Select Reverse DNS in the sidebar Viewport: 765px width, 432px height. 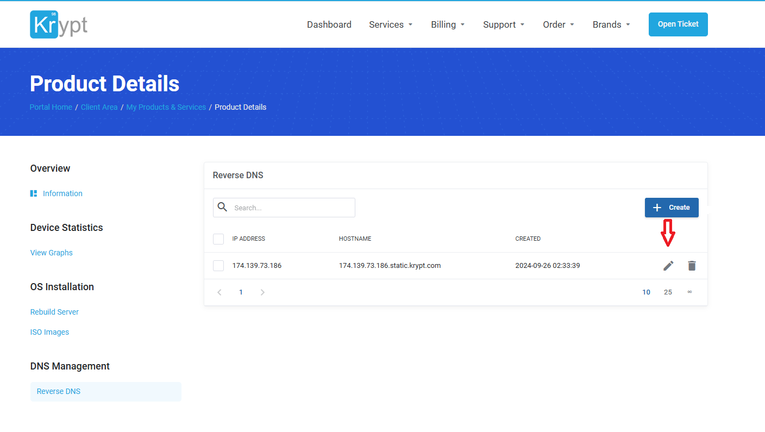point(59,391)
